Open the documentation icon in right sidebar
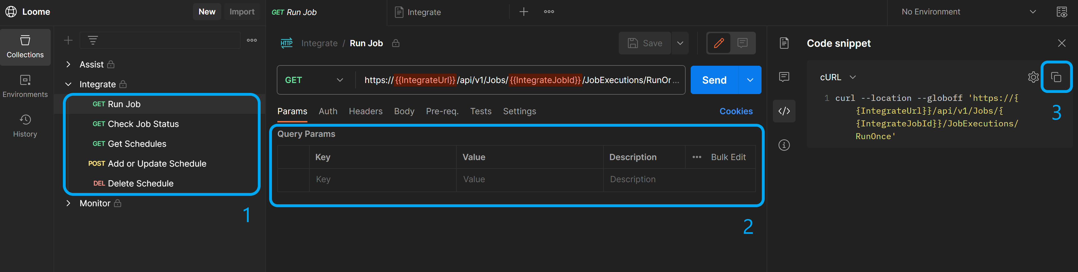Viewport: 1078px width, 272px height. tap(784, 43)
